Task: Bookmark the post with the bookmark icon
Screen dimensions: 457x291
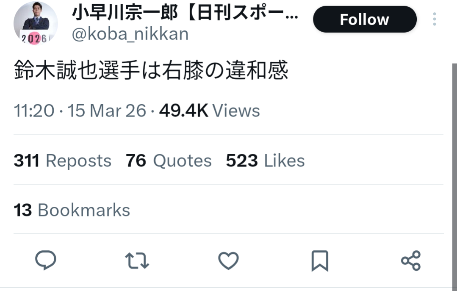Action: [320, 261]
